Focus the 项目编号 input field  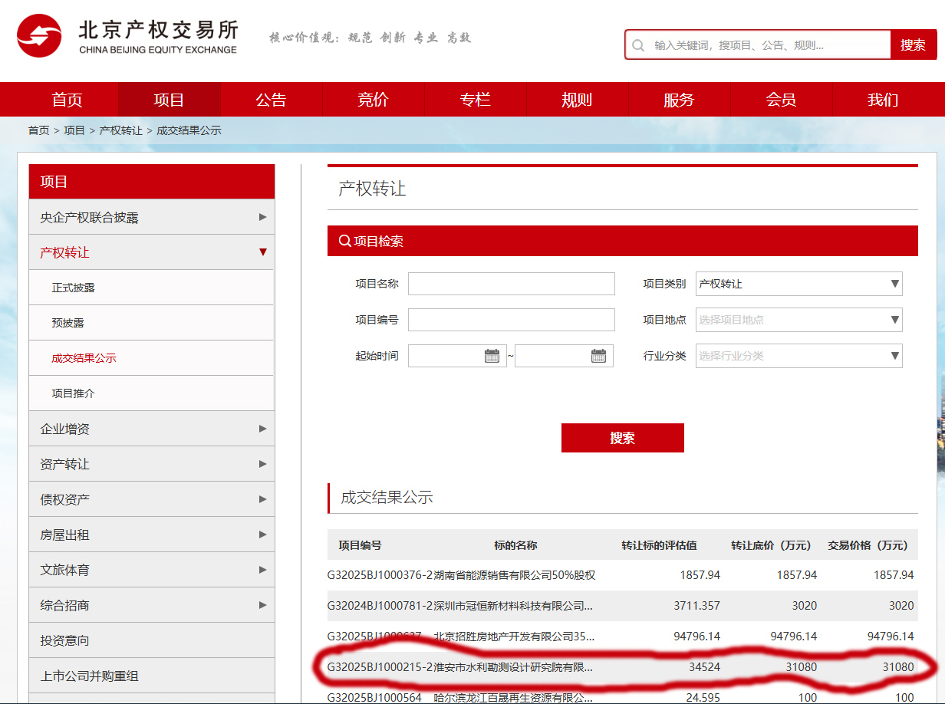click(x=512, y=320)
